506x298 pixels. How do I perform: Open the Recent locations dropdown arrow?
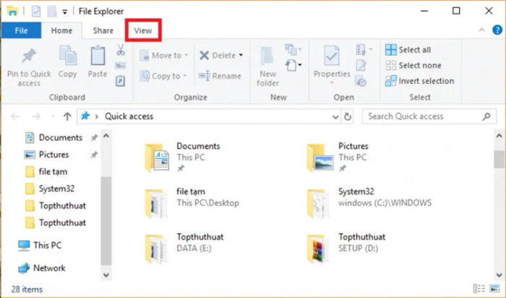(x=52, y=116)
